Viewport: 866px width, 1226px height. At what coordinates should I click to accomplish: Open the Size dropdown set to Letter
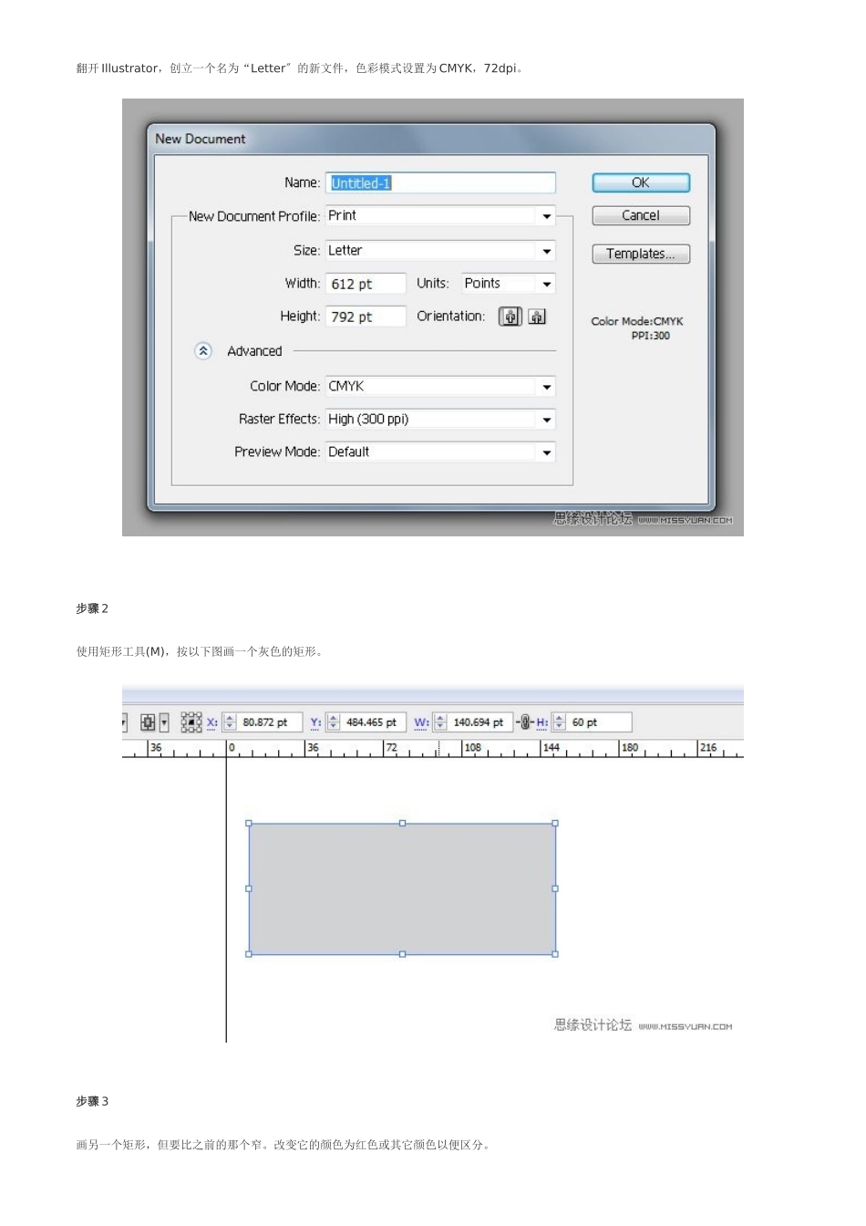pos(440,251)
